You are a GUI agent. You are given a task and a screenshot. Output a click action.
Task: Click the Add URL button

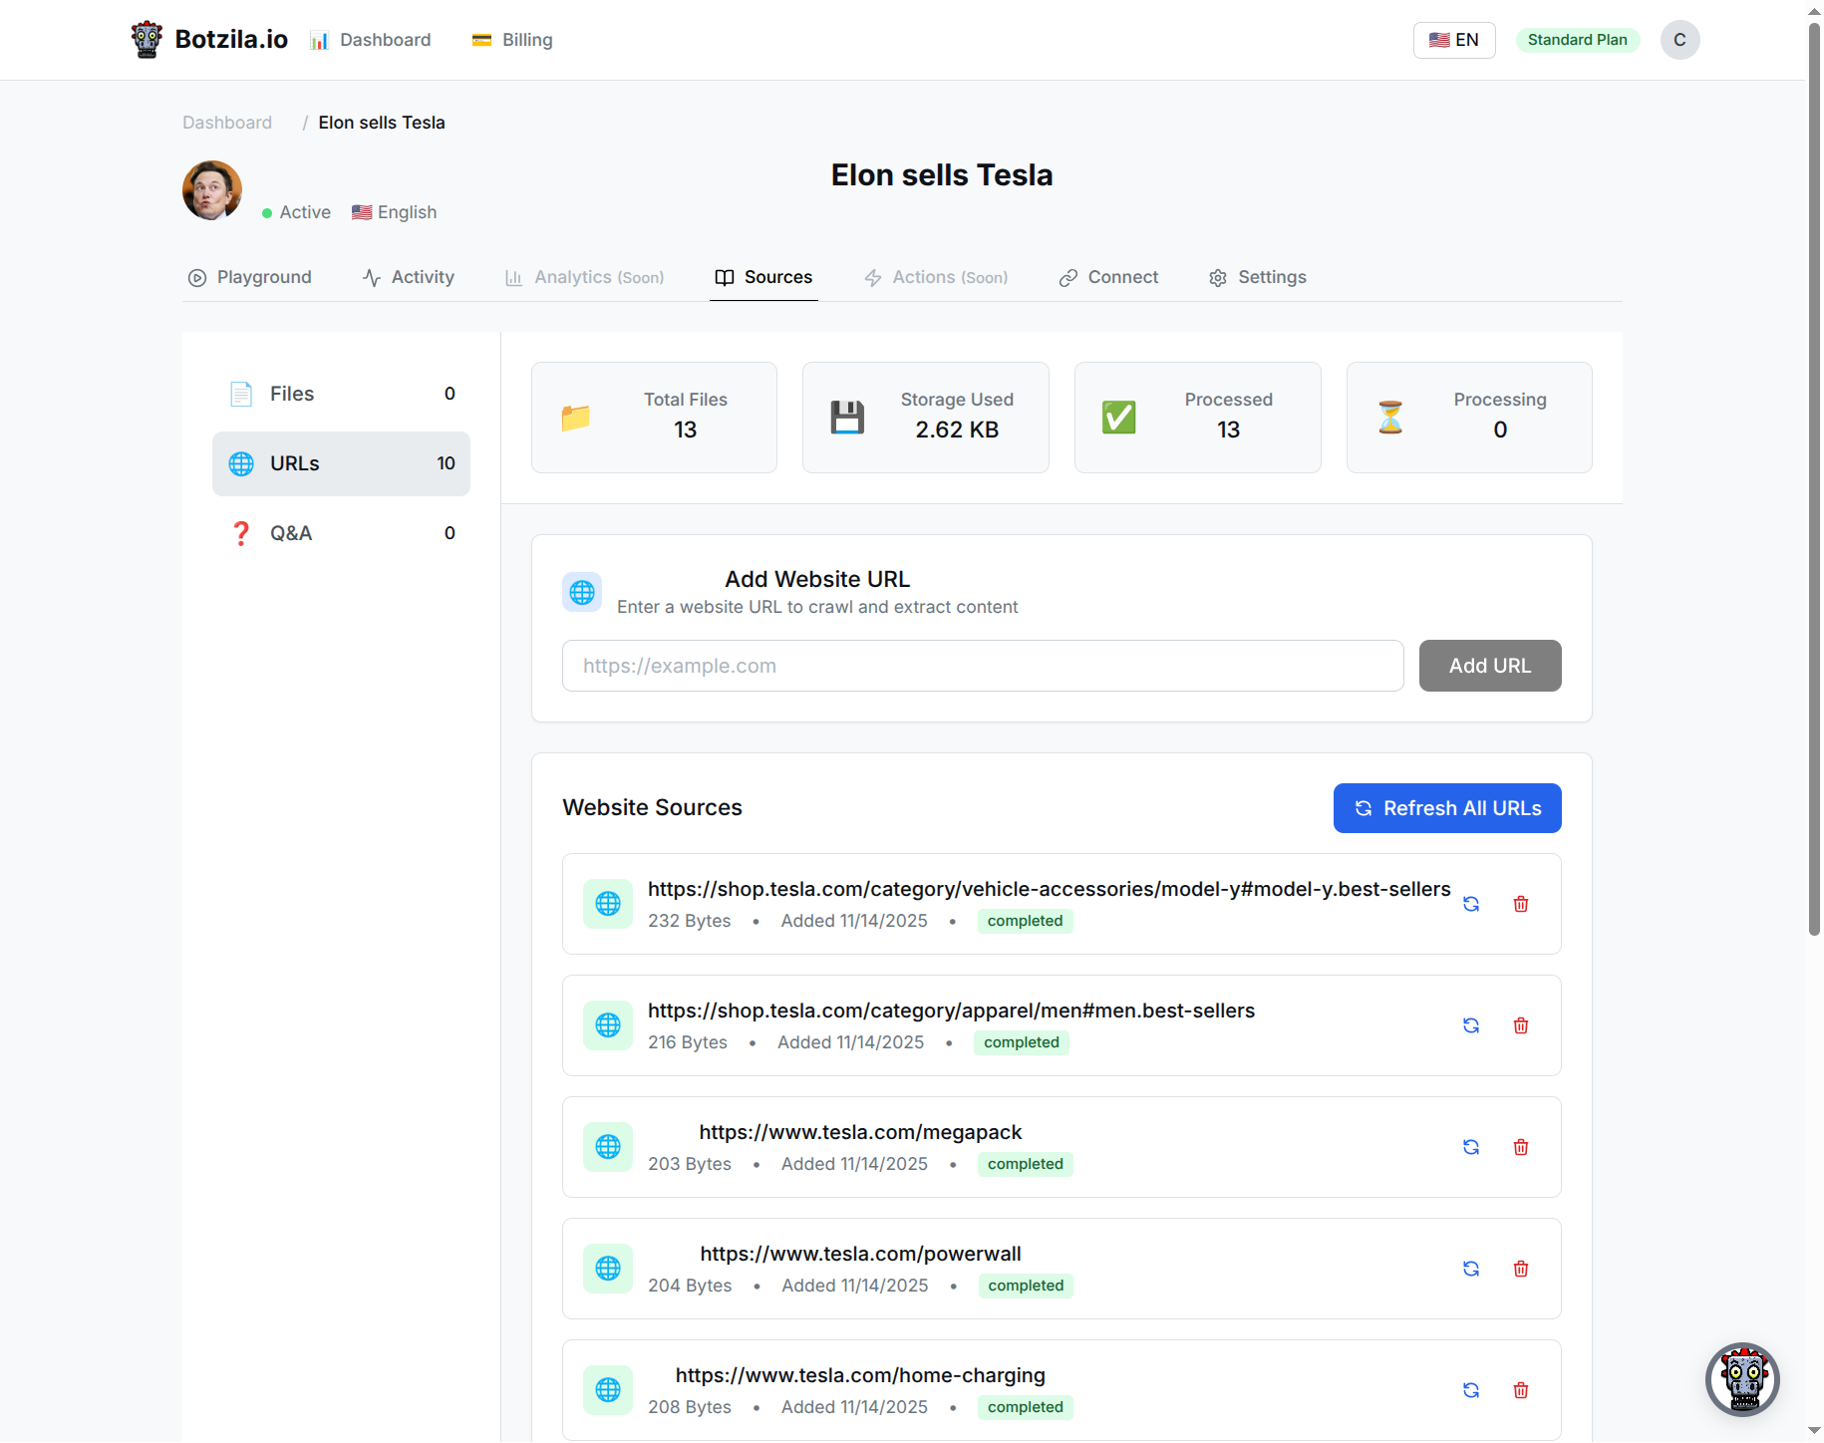tap(1490, 666)
